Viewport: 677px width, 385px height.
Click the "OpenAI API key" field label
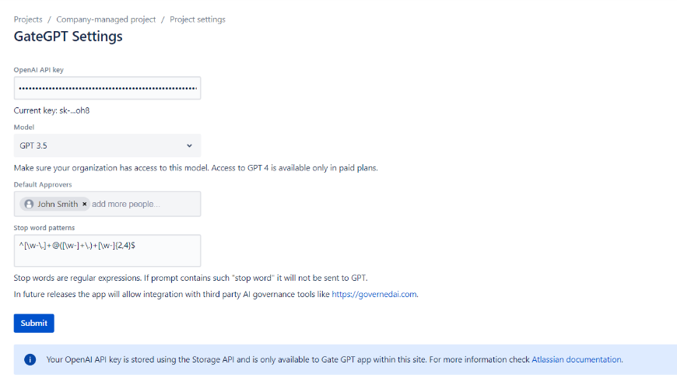click(39, 70)
